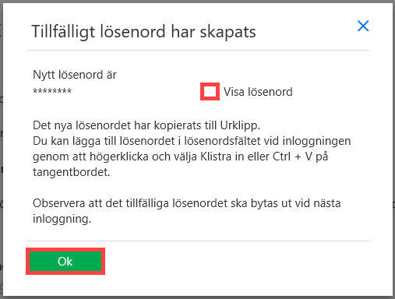
Task: Click the Visa lösenord label text
Action: pos(258,92)
